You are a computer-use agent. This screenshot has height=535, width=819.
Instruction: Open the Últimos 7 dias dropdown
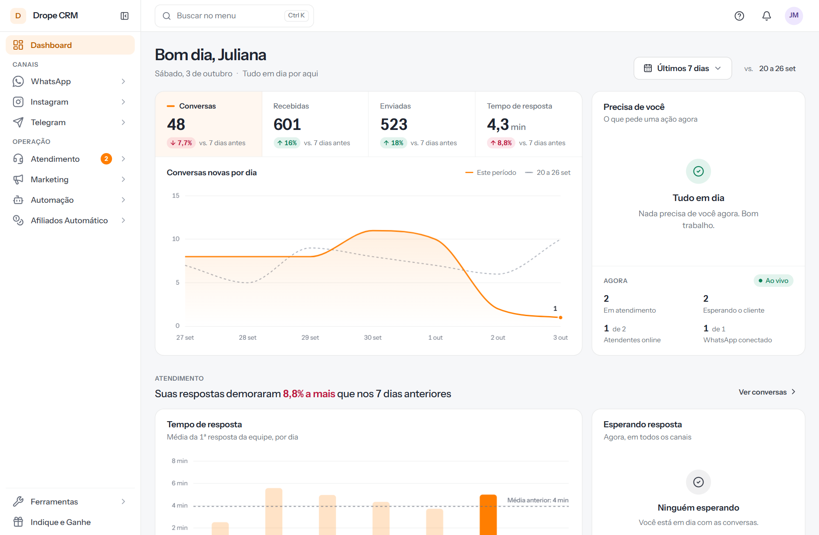[683, 68]
